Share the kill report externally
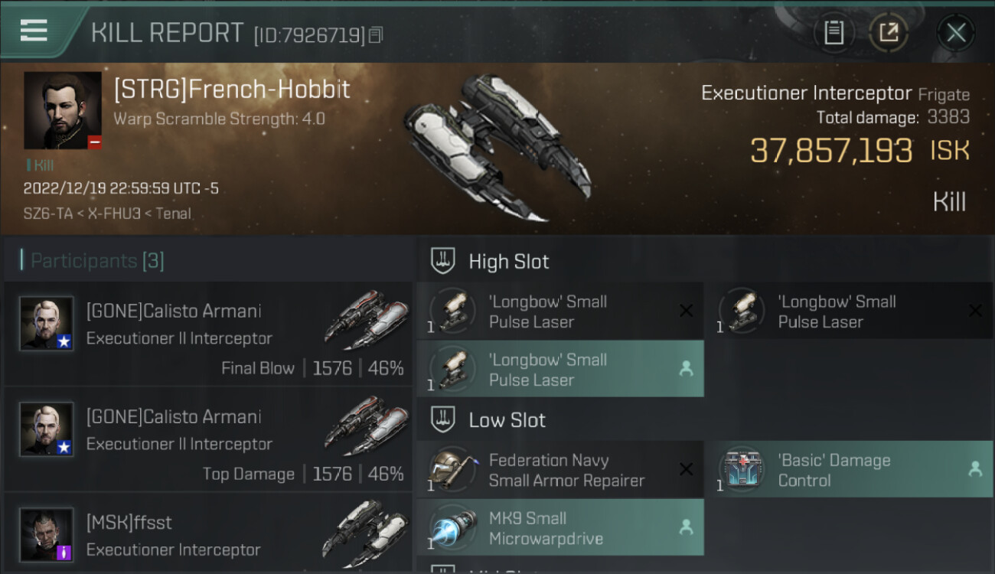This screenshot has height=574, width=995. 889,33
